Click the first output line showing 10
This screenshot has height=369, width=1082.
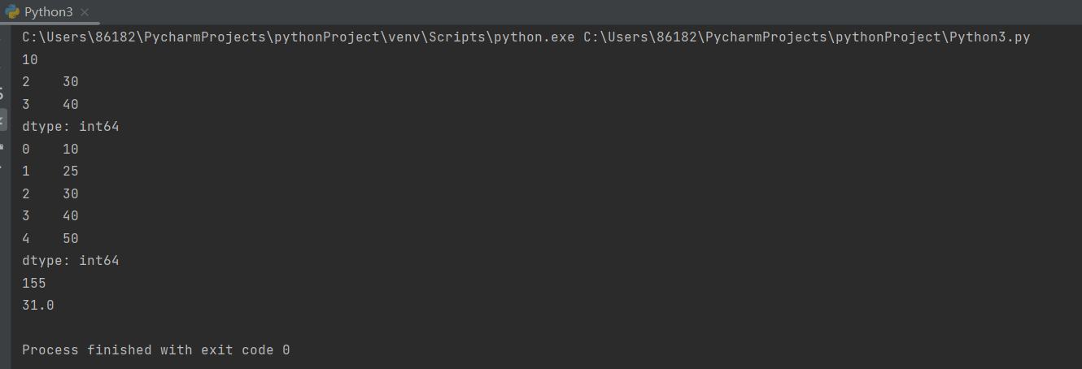pos(30,59)
